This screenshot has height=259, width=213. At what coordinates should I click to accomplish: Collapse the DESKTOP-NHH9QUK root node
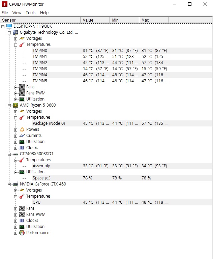(3, 27)
